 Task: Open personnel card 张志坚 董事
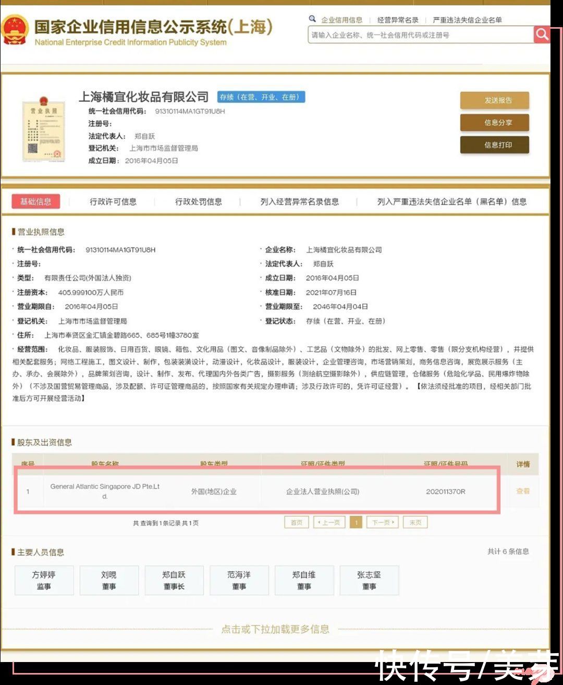[369, 580]
